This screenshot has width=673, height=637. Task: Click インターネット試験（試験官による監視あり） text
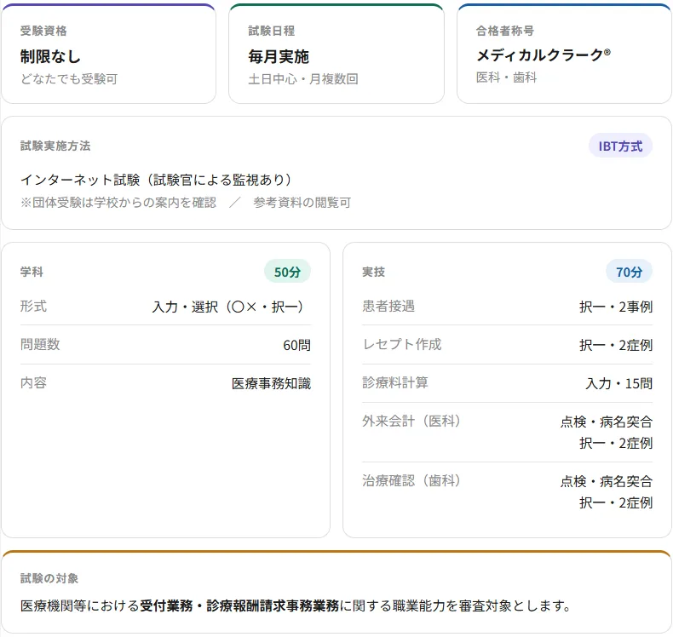coord(157,180)
